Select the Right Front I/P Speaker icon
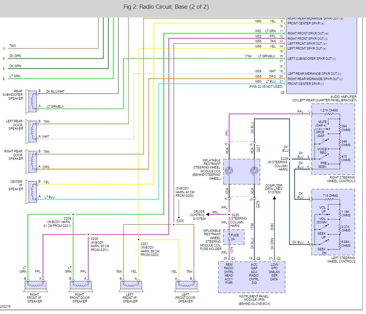 pos(35,286)
